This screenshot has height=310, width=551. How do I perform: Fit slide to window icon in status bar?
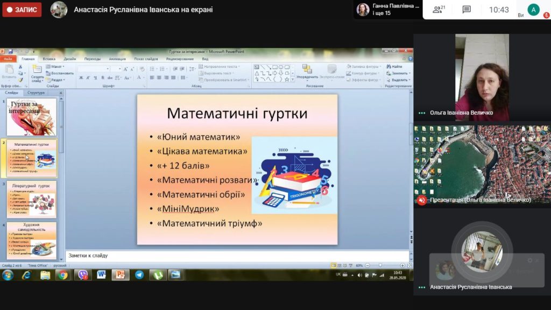click(x=409, y=266)
